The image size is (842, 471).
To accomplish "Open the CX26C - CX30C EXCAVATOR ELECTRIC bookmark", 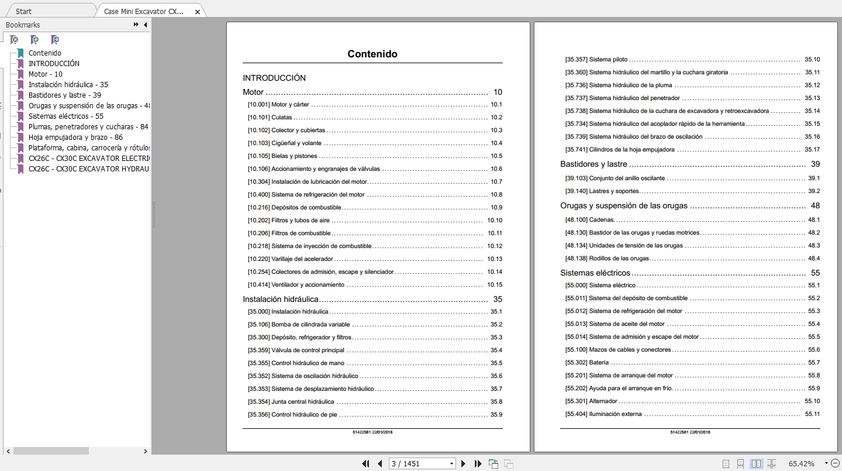I will pos(89,159).
